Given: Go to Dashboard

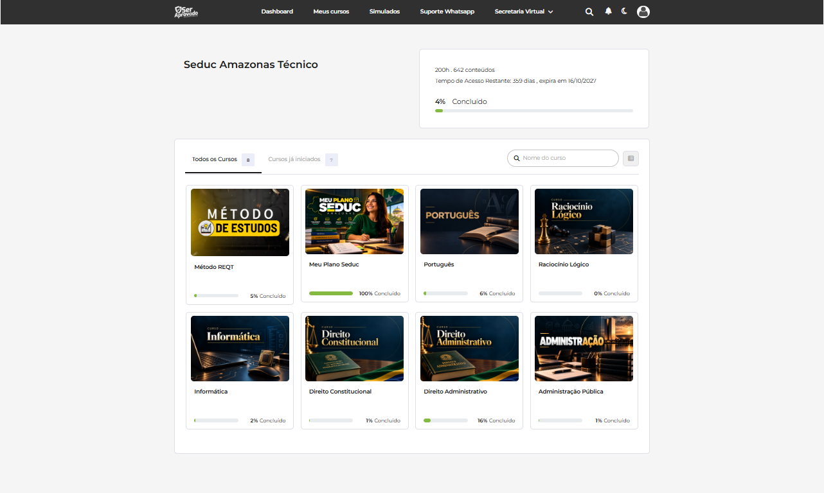Looking at the screenshot, I should click(x=277, y=12).
